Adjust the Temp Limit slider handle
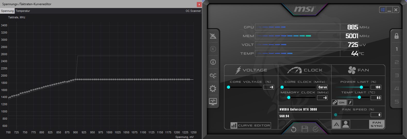 coord(359,97)
